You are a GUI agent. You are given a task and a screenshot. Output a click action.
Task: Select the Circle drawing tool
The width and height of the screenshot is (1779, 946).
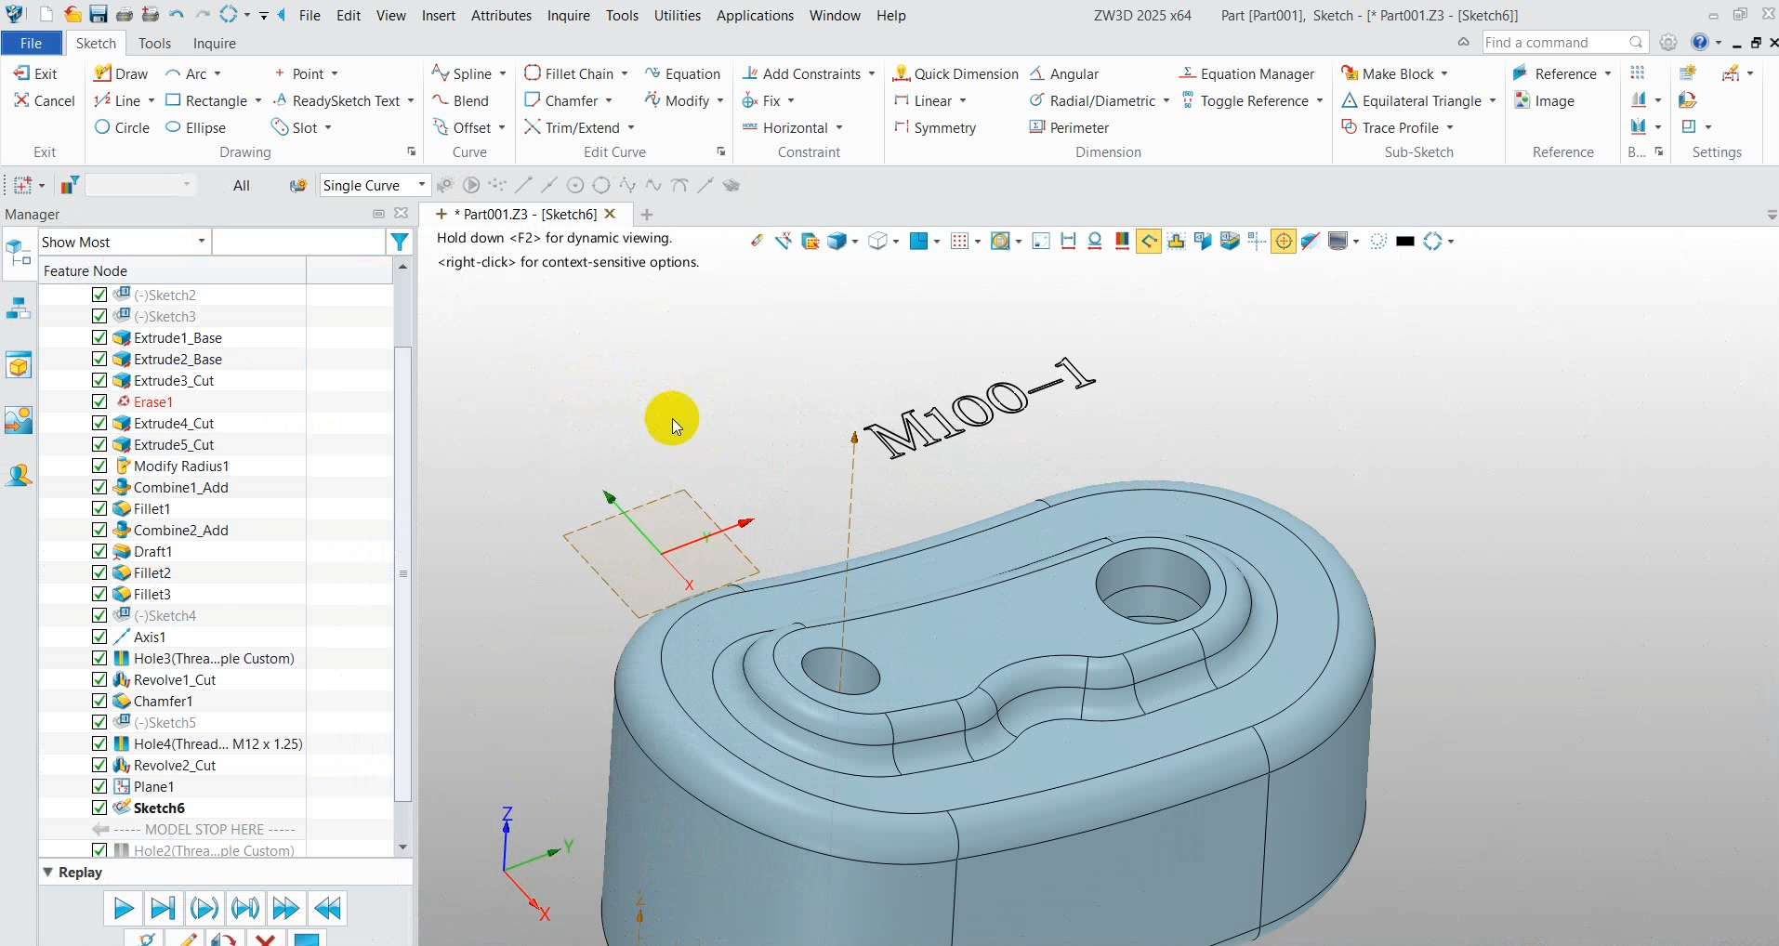(x=122, y=127)
